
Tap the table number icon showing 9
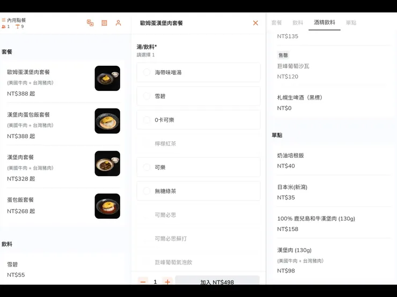coord(18,27)
